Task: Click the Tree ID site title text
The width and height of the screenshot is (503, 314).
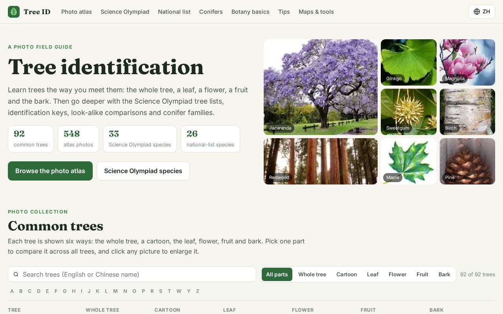Action: click(37, 12)
